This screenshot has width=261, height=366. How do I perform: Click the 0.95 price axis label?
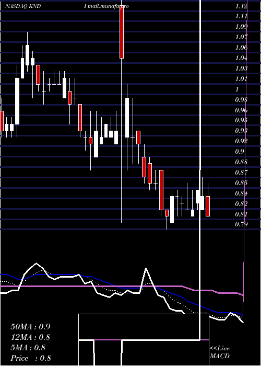pos(241,120)
